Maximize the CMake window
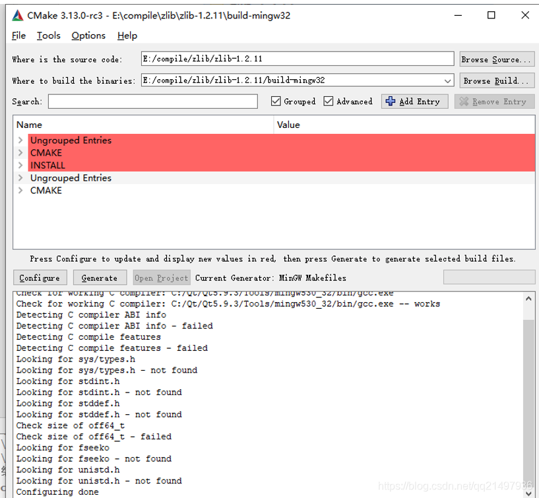Screen dimensions: 539x498 click(491, 15)
